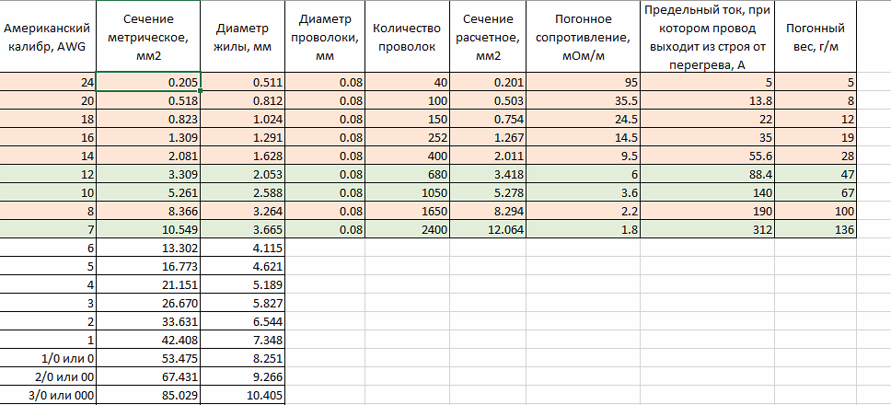Select the cell labeled '1/0 или 0'
This screenshot has height=405, width=891.
48,357
